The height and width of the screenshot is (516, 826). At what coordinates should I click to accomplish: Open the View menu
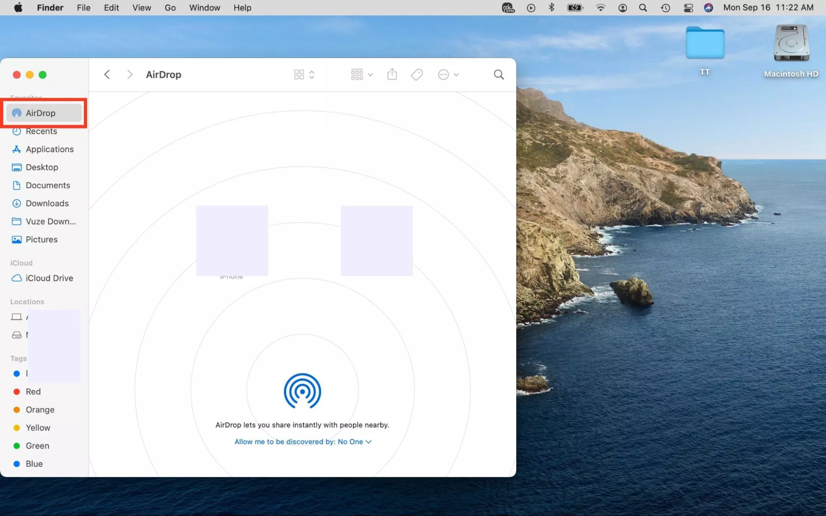pos(141,7)
